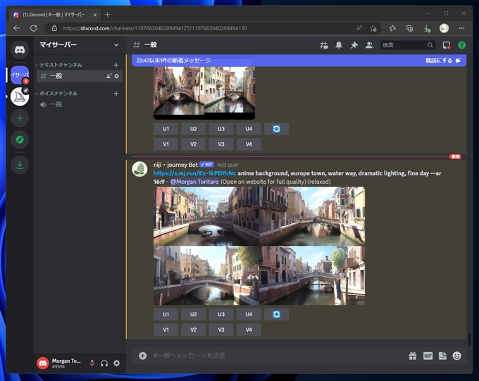This screenshot has width=479, height=381.
Task: Reload the page in browser
Action: coord(34,28)
